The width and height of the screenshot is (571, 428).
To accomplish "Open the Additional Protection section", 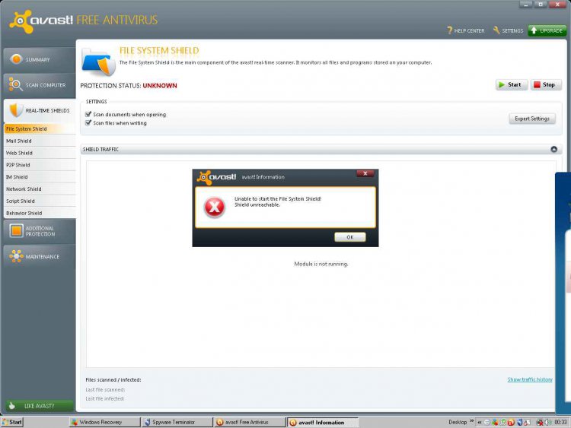I will tap(38, 231).
